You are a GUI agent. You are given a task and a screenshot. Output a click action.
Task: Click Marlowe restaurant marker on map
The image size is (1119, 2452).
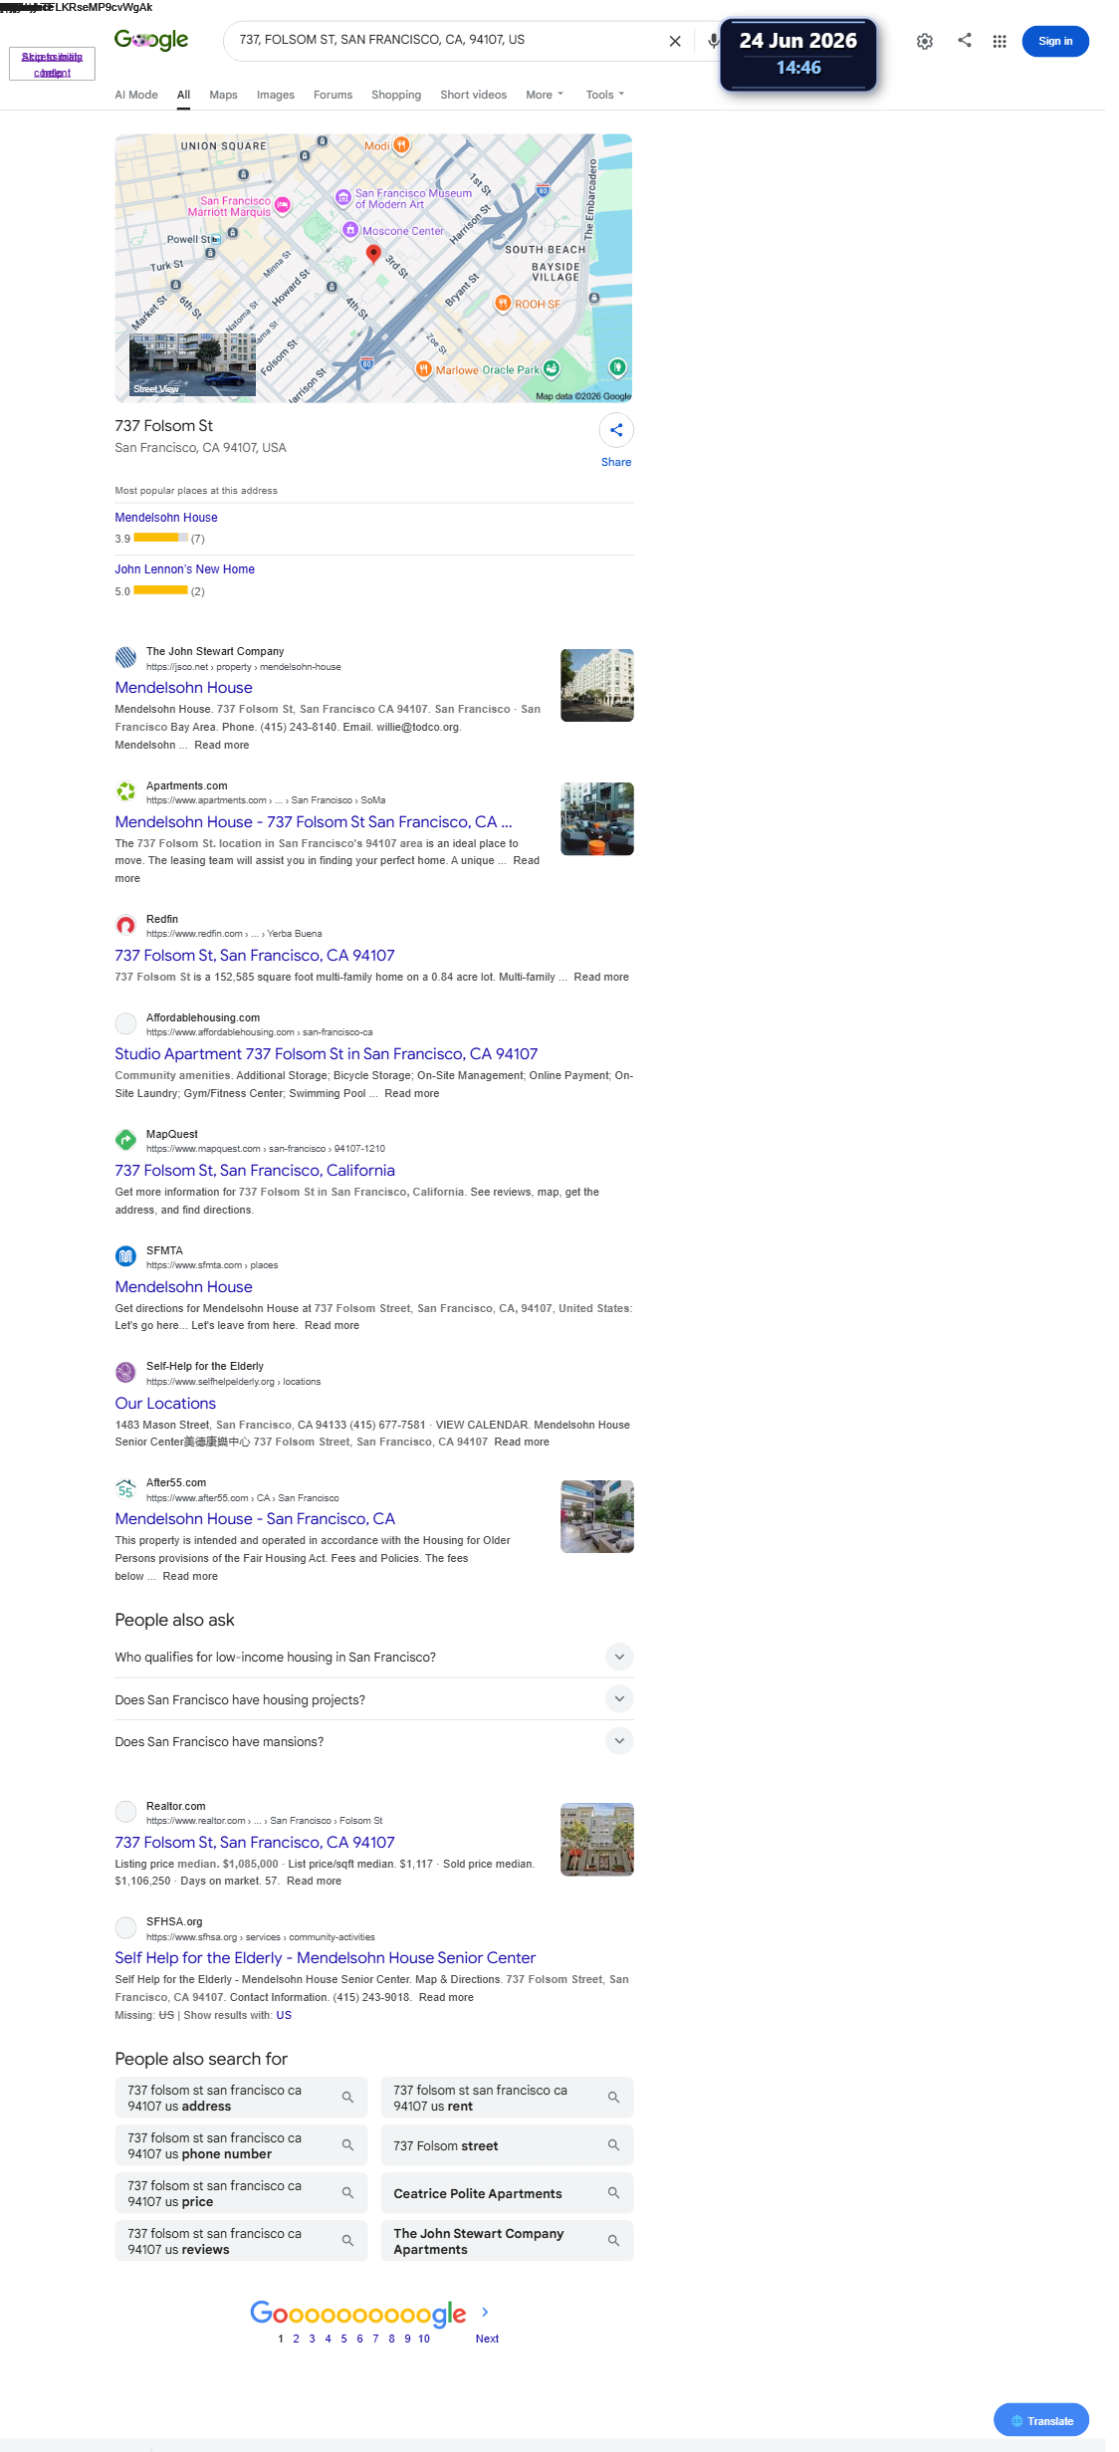pos(424,369)
